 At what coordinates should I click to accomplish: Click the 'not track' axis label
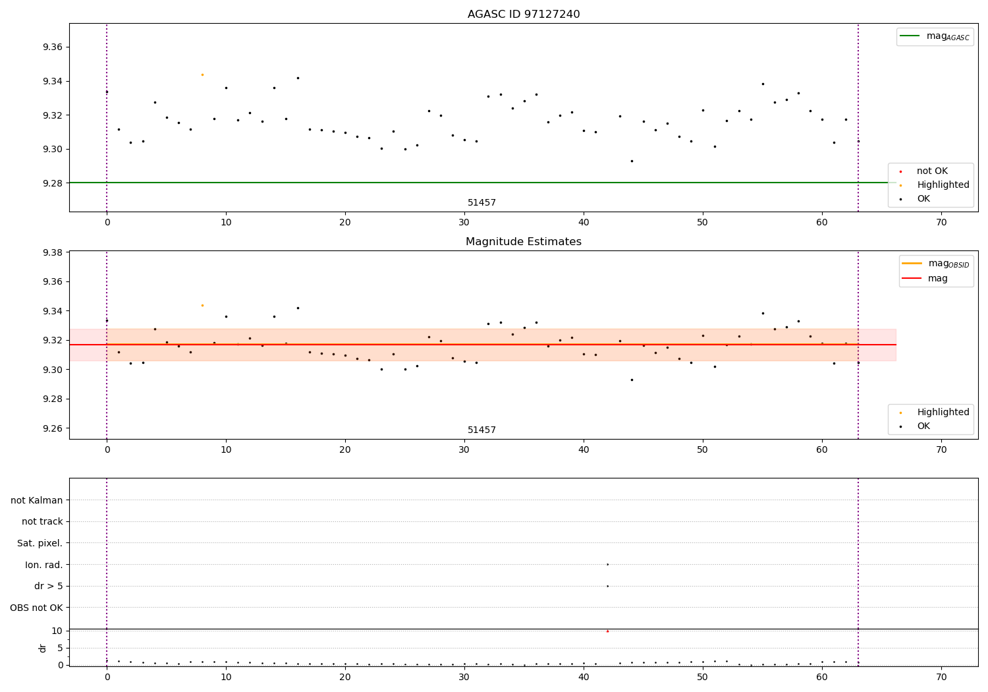pyautogui.click(x=42, y=522)
